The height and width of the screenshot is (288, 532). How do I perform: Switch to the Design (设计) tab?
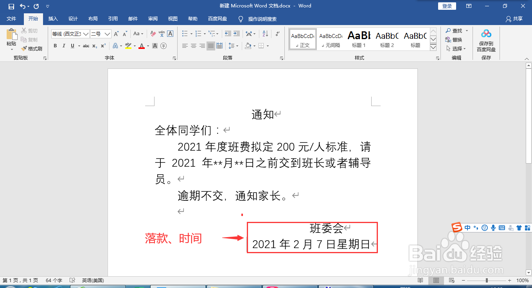click(x=73, y=19)
